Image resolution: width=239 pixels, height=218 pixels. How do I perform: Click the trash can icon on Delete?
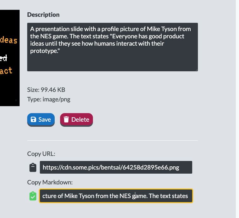[x=66, y=119]
